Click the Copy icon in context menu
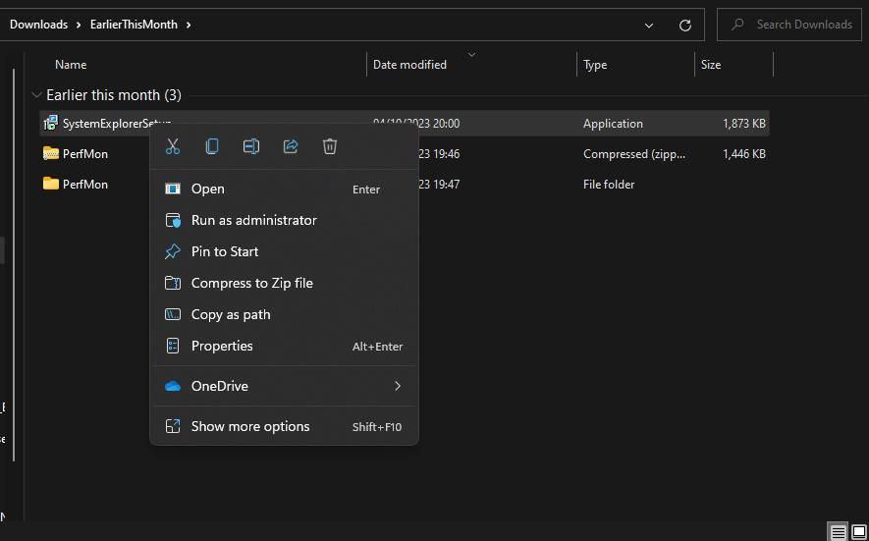This screenshot has height=541, width=869. point(212,146)
